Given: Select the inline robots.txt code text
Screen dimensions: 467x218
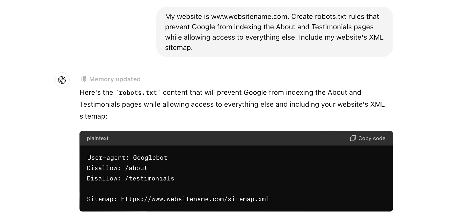Looking at the screenshot, I should click(138, 93).
